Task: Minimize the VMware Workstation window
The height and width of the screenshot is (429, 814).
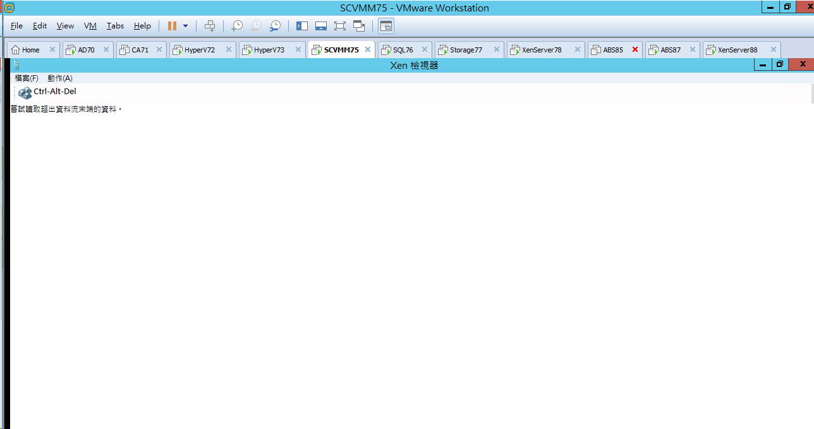Action: [x=770, y=7]
